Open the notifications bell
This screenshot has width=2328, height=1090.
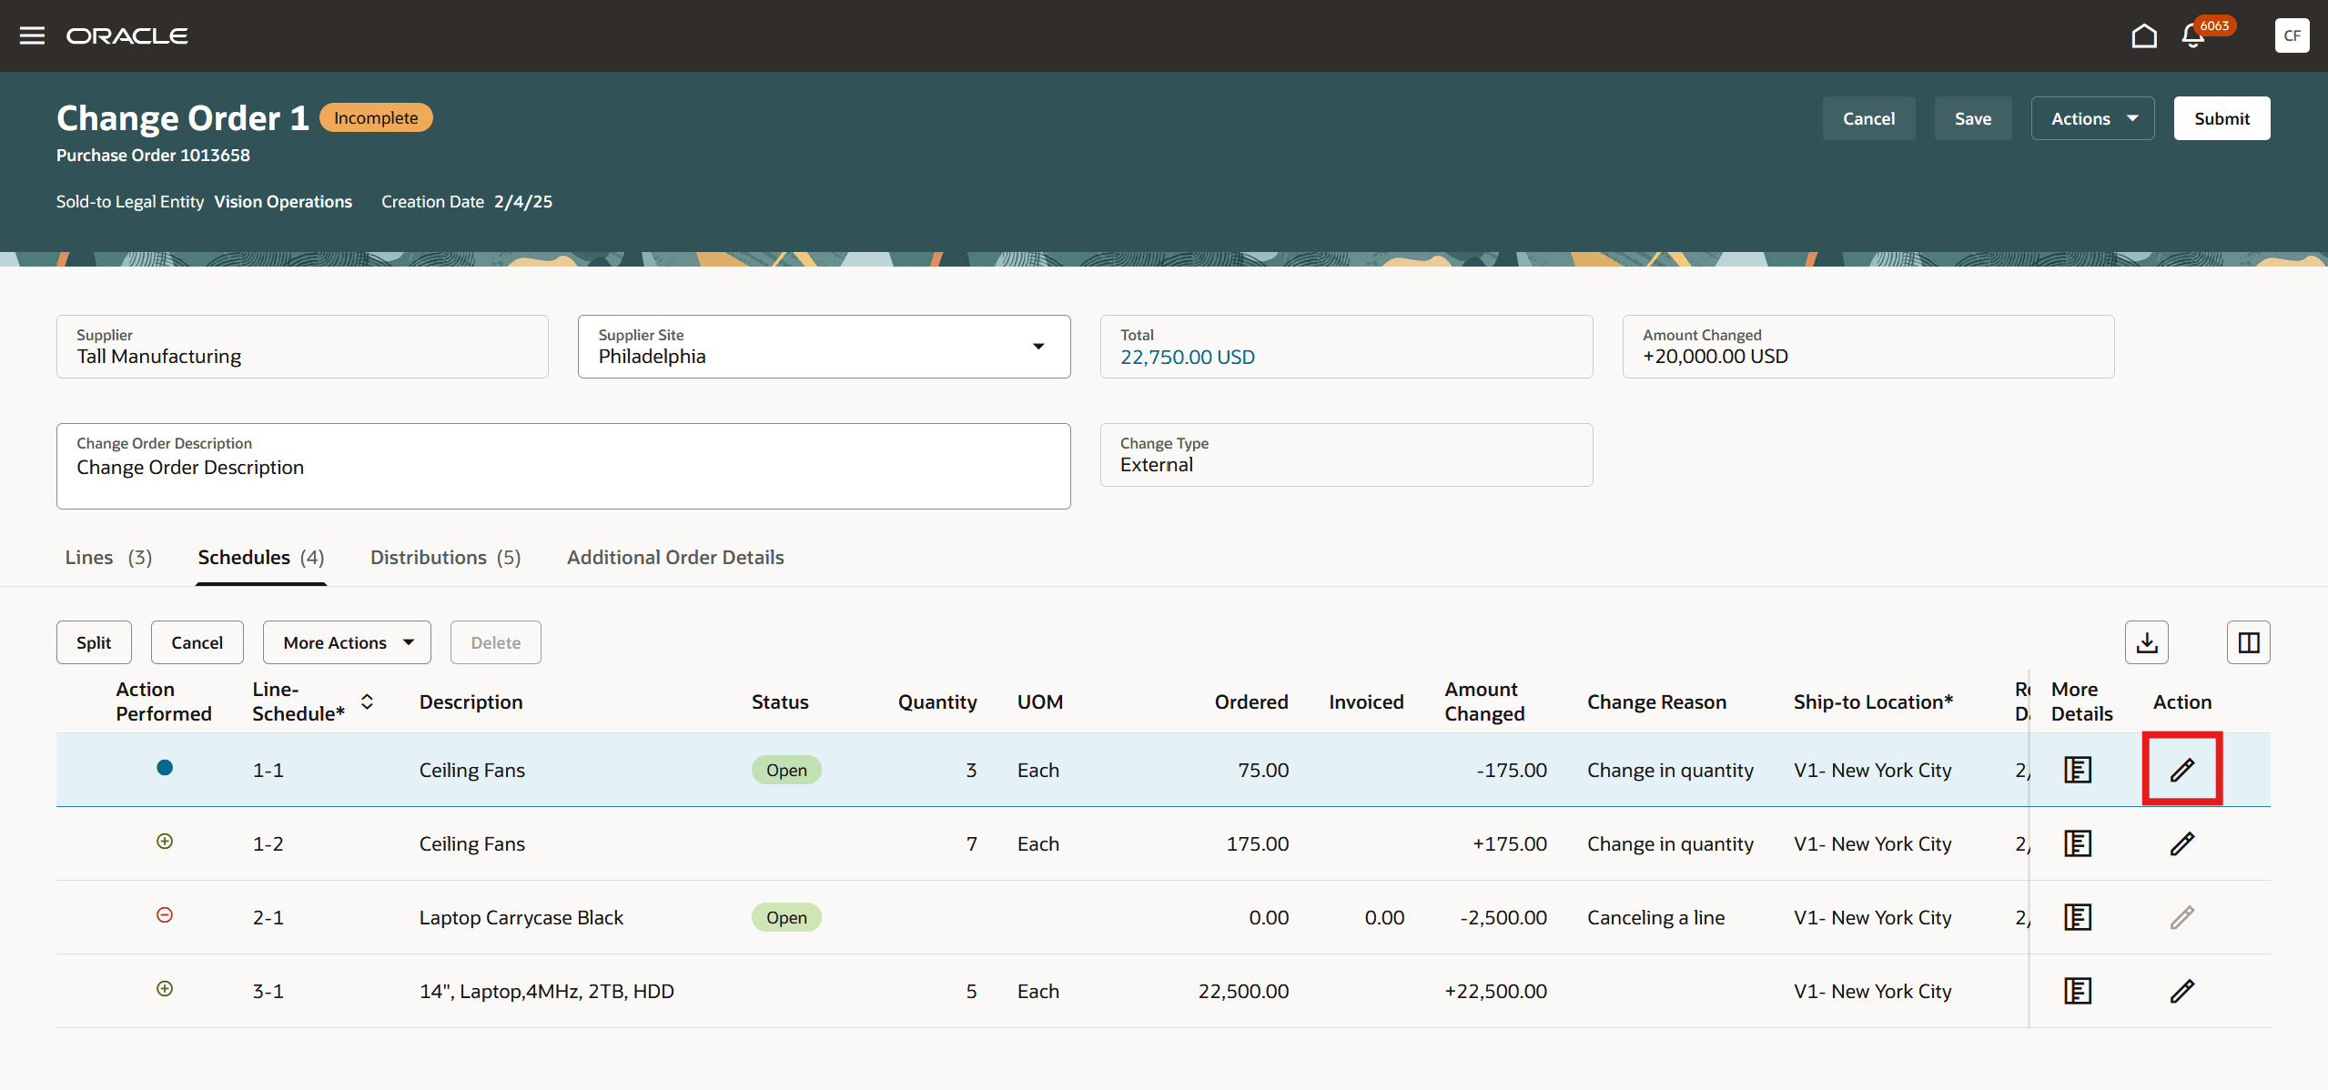click(2192, 36)
